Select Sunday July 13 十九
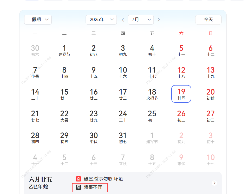The image size is (249, 194). (x=211, y=72)
